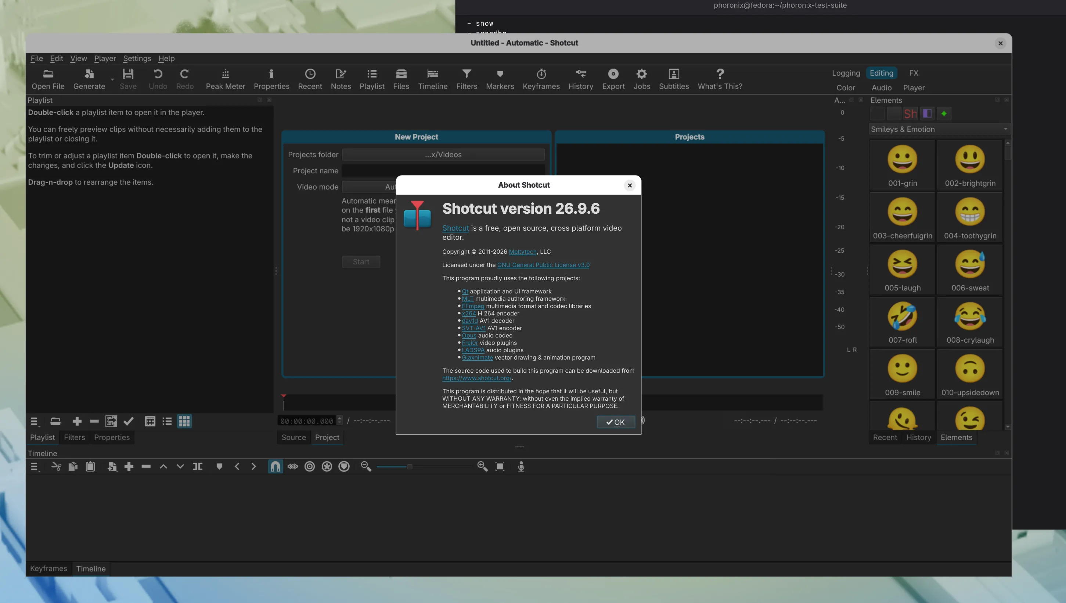Switch playlist to icons grid view
Image resolution: width=1066 pixels, height=603 pixels.
184,421
